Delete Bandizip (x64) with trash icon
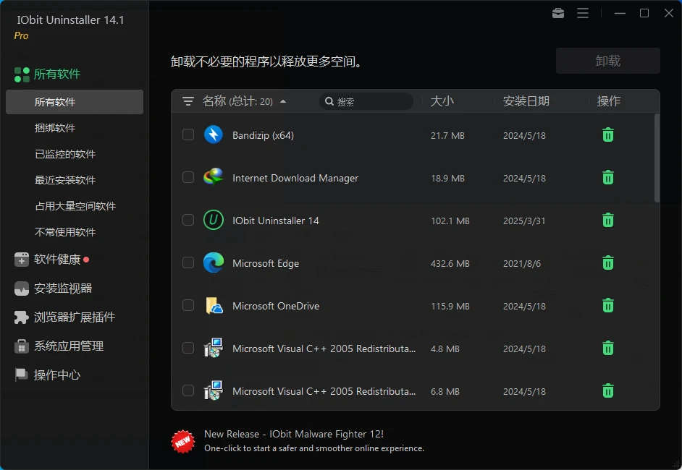 [608, 135]
